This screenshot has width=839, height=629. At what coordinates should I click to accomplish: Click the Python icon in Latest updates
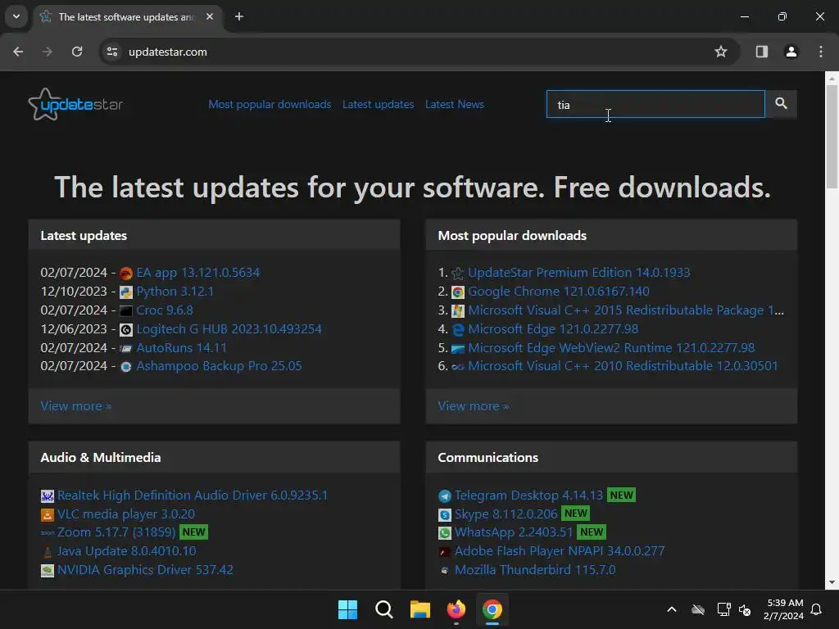pyautogui.click(x=125, y=292)
